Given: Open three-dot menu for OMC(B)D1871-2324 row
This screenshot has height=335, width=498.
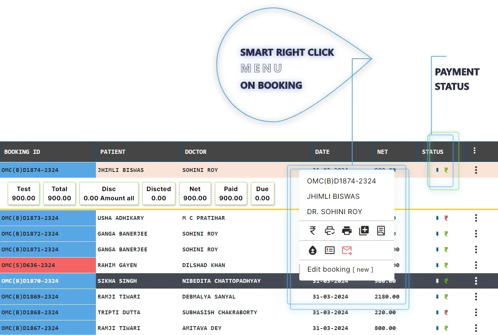Looking at the screenshot, I should click(476, 249).
